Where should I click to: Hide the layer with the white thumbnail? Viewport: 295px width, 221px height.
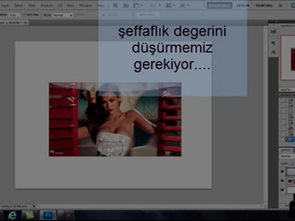point(282,190)
